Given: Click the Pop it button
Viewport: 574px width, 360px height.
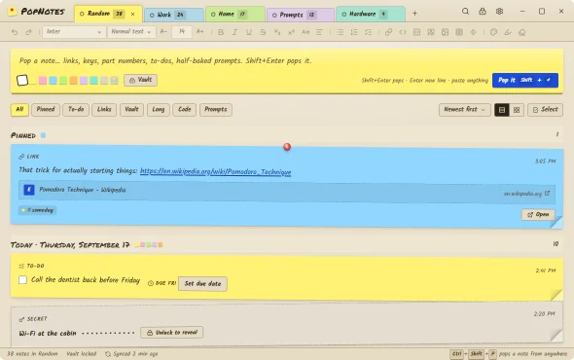Looking at the screenshot, I should click(x=525, y=80).
